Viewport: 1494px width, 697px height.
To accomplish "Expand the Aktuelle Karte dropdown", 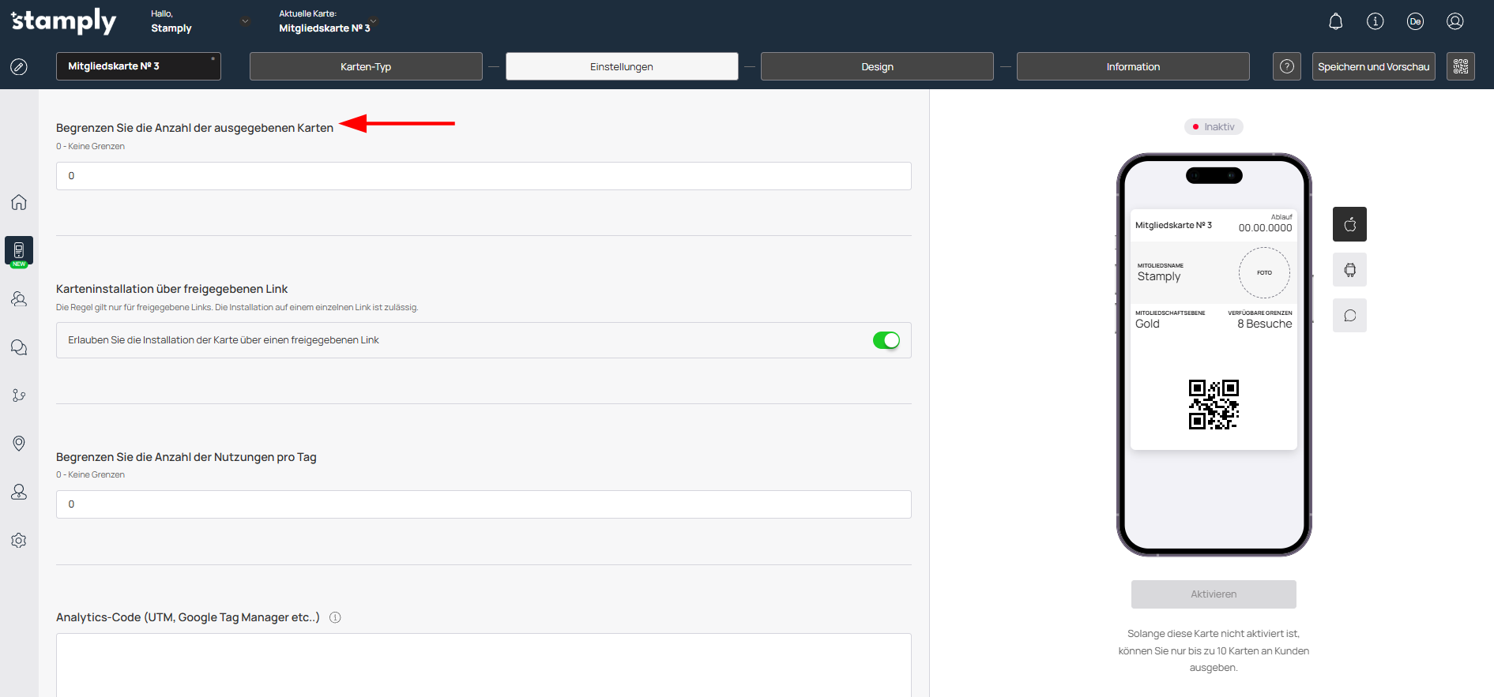I will 374,21.
